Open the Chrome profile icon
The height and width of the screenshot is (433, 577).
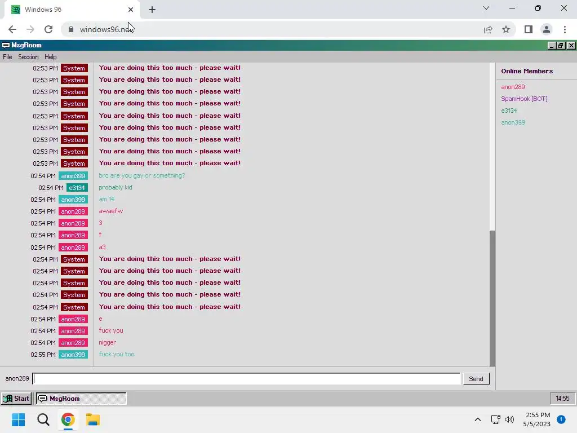pyautogui.click(x=547, y=29)
